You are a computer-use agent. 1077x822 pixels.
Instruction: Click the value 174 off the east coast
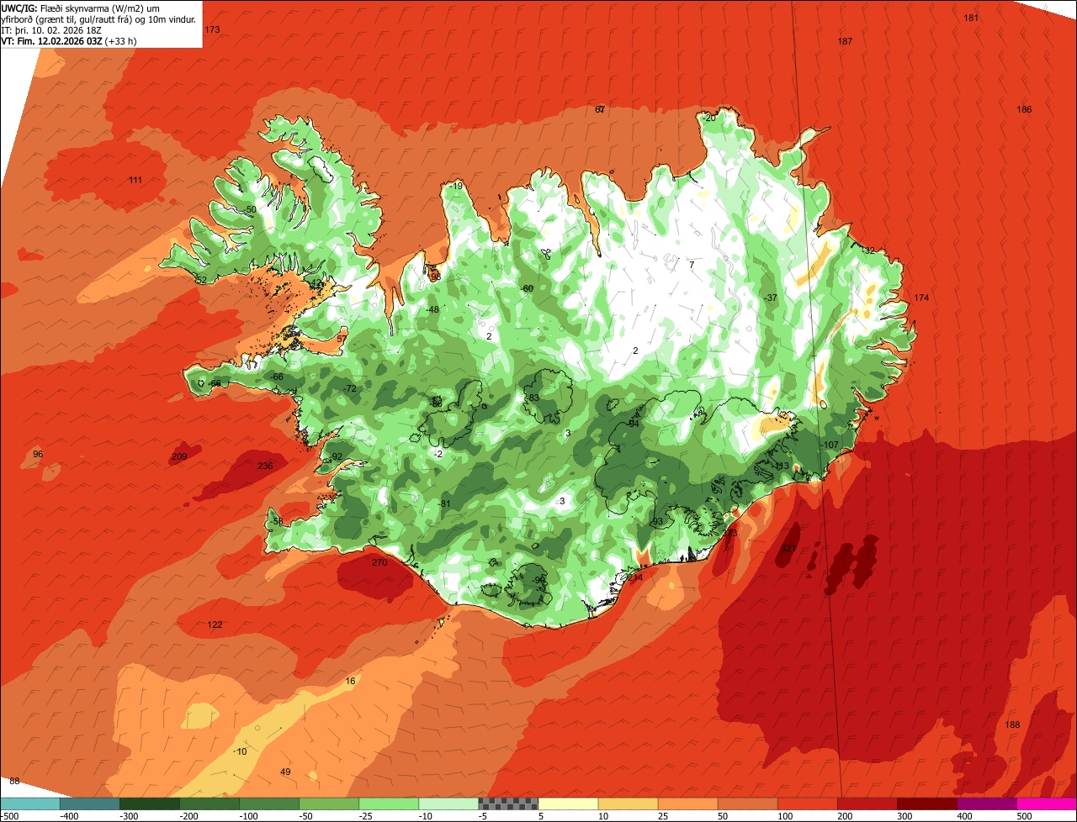[x=921, y=298]
